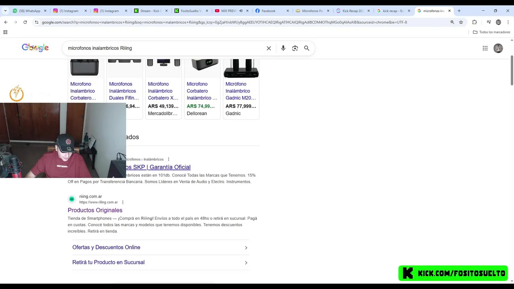Open Chrome extensions puzzle icon
This screenshot has width=514, height=289.
coord(474,22)
